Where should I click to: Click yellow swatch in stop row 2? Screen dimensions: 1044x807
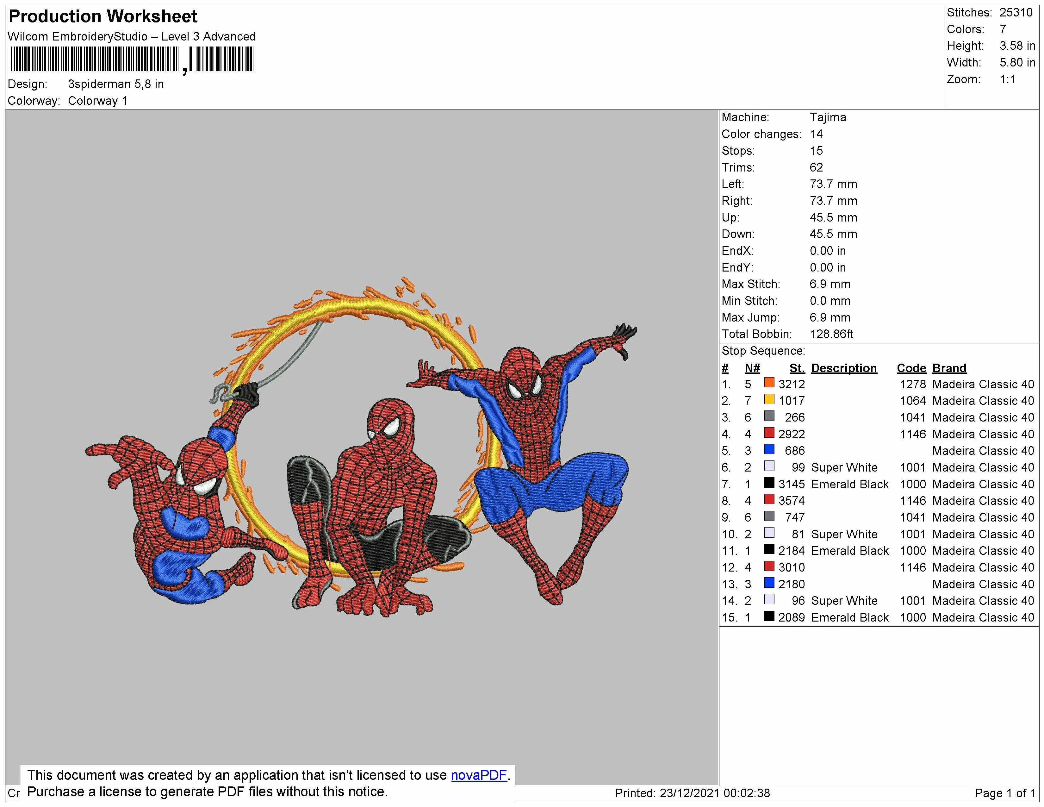769,399
